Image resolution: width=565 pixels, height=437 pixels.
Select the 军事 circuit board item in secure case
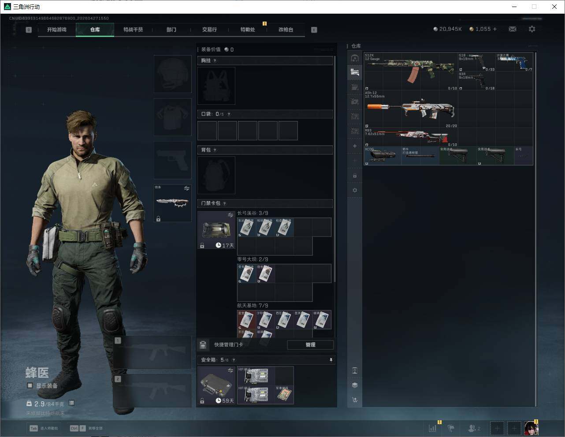tap(284, 395)
